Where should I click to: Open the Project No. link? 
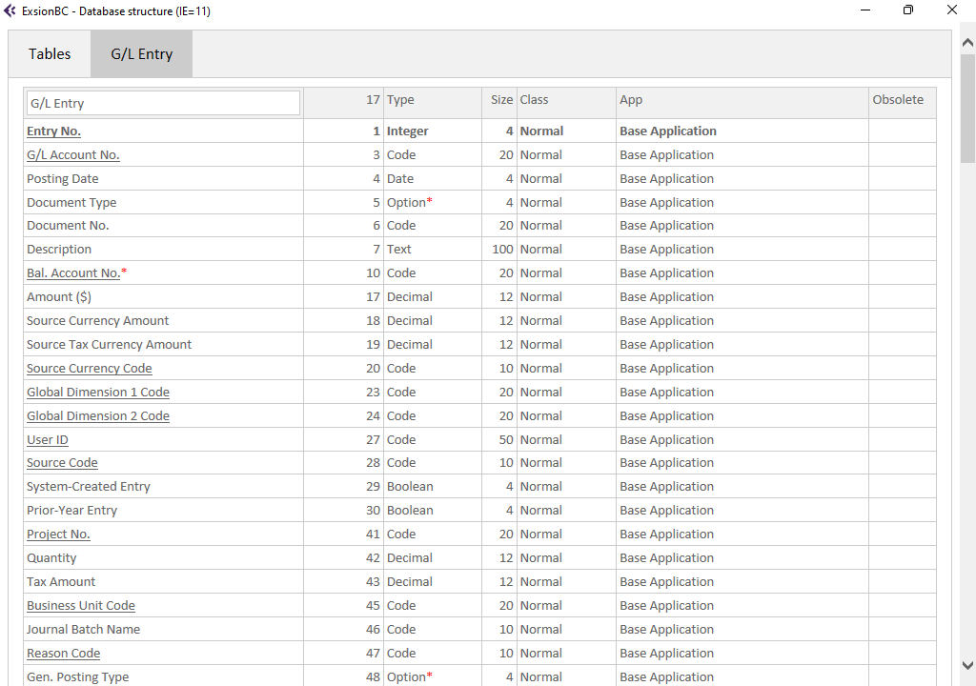[58, 535]
